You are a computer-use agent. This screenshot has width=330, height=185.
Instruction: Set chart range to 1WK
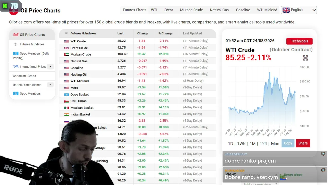point(242,144)
